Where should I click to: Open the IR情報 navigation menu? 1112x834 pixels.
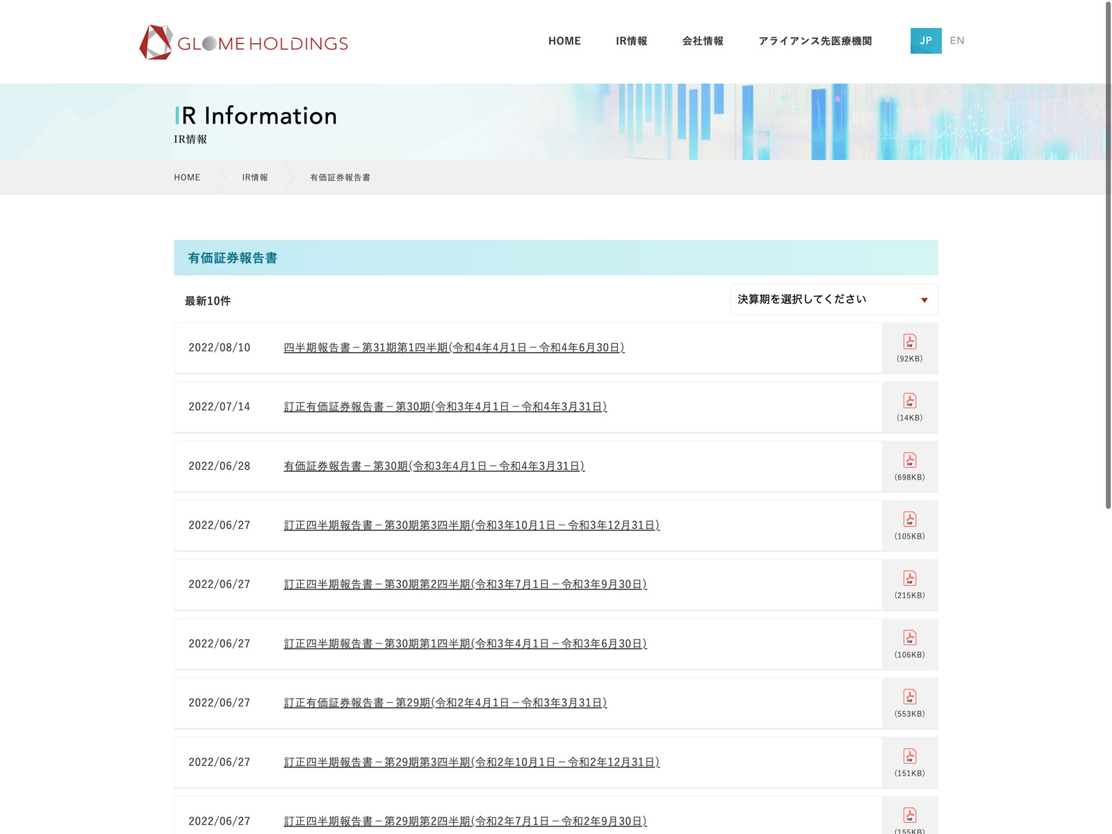tap(631, 41)
